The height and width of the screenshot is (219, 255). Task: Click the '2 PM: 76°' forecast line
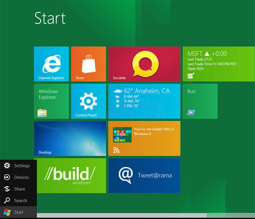131,106
